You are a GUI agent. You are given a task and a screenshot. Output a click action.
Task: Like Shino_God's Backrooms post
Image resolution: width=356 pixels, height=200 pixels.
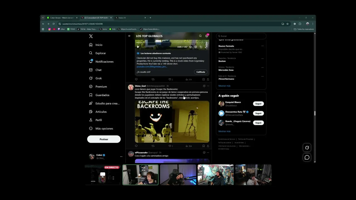click(x=170, y=146)
